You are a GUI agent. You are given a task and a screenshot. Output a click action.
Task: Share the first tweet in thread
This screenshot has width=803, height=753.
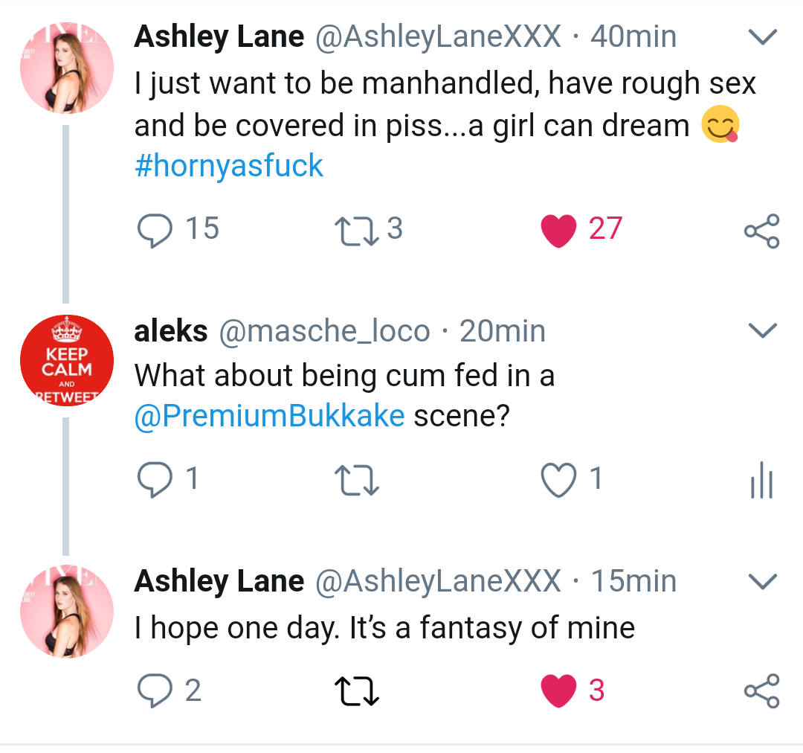(x=762, y=231)
